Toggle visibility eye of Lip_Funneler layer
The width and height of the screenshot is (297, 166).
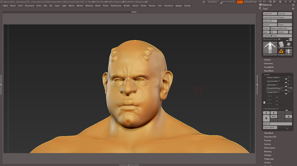pos(291,81)
